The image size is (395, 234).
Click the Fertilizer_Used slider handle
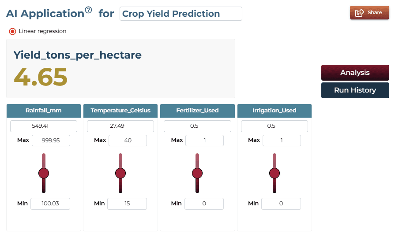click(x=197, y=173)
